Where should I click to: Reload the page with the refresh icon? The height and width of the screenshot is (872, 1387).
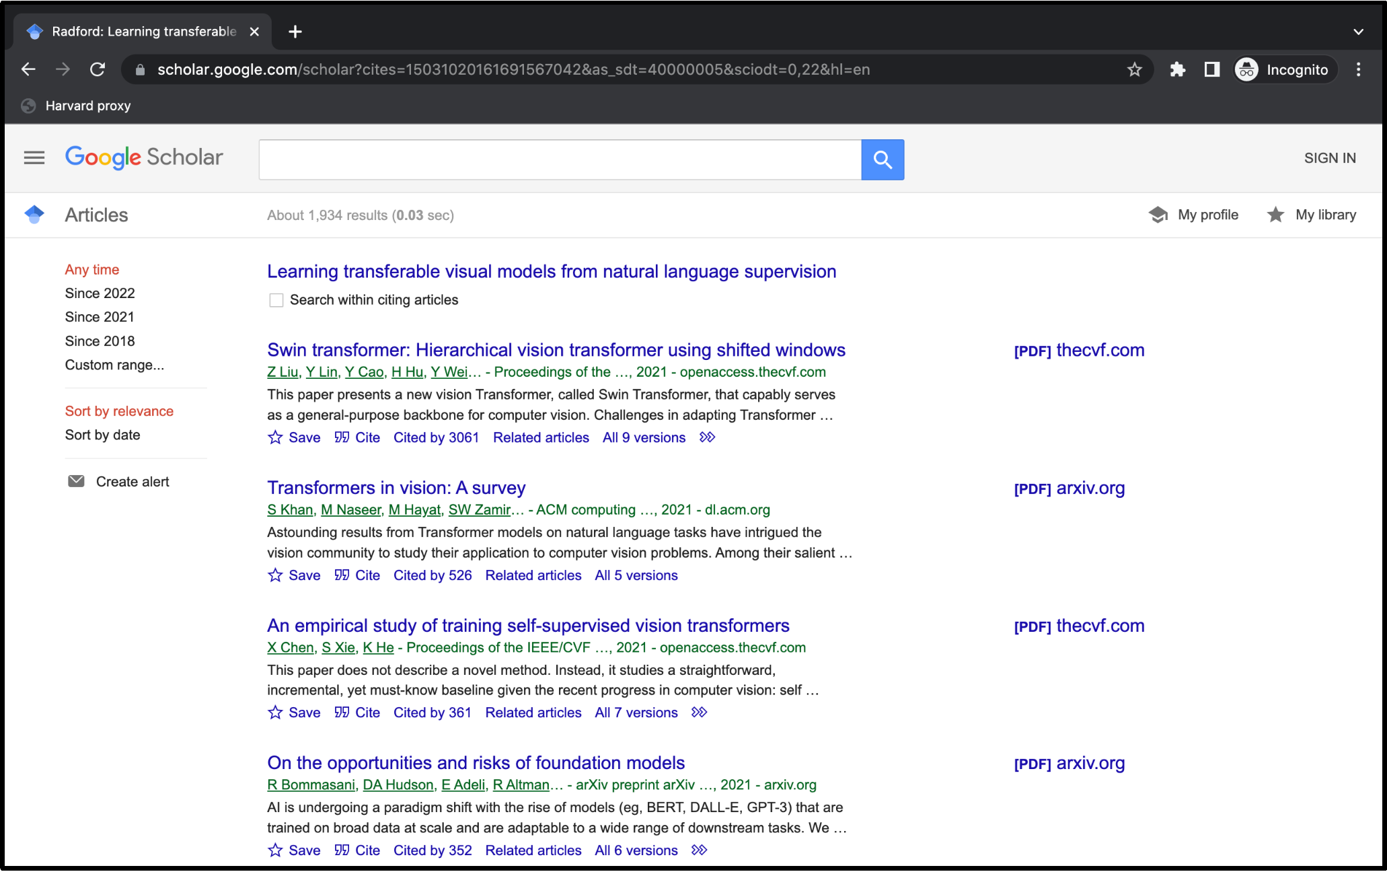click(x=98, y=69)
